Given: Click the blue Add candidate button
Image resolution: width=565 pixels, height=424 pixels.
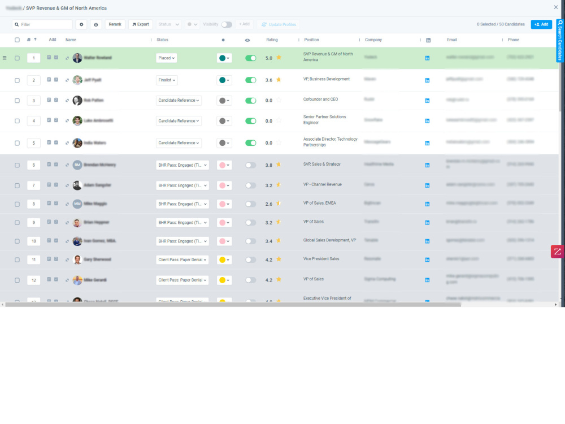Looking at the screenshot, I should [541, 24].
